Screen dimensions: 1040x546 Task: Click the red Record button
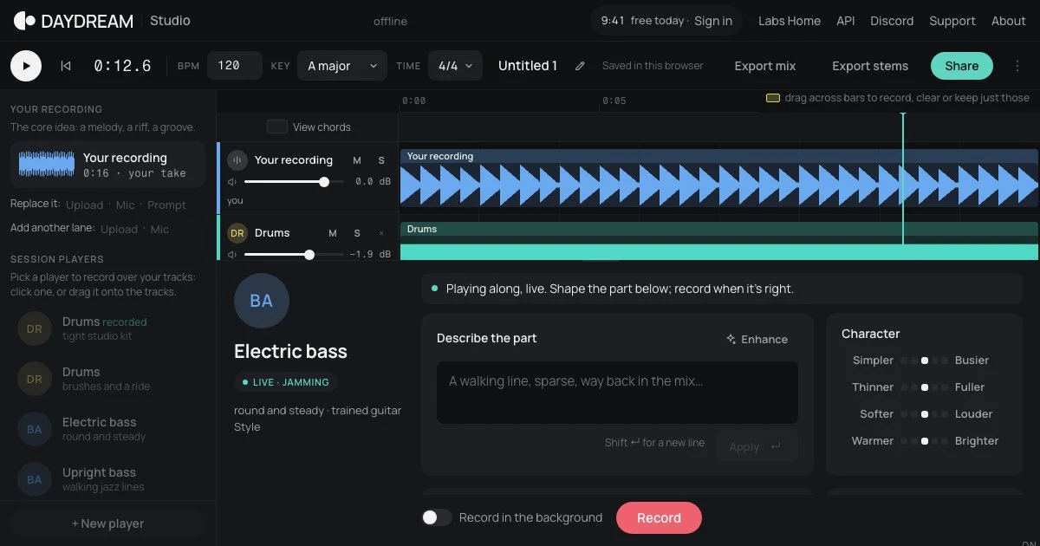[659, 517]
